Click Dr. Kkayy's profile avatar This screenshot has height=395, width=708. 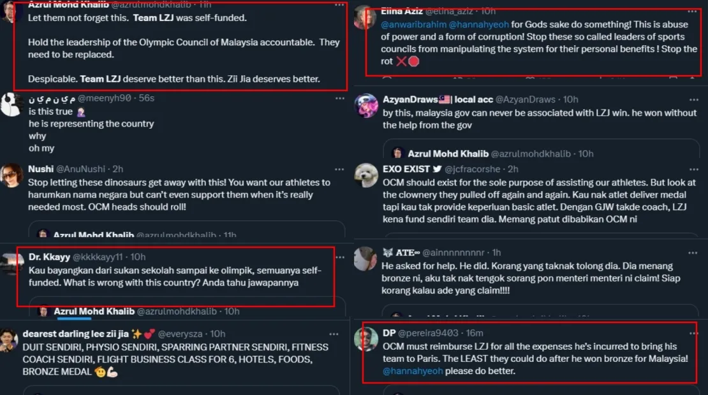click(11, 263)
